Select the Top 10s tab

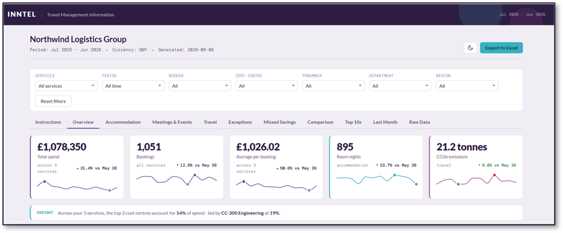point(353,122)
